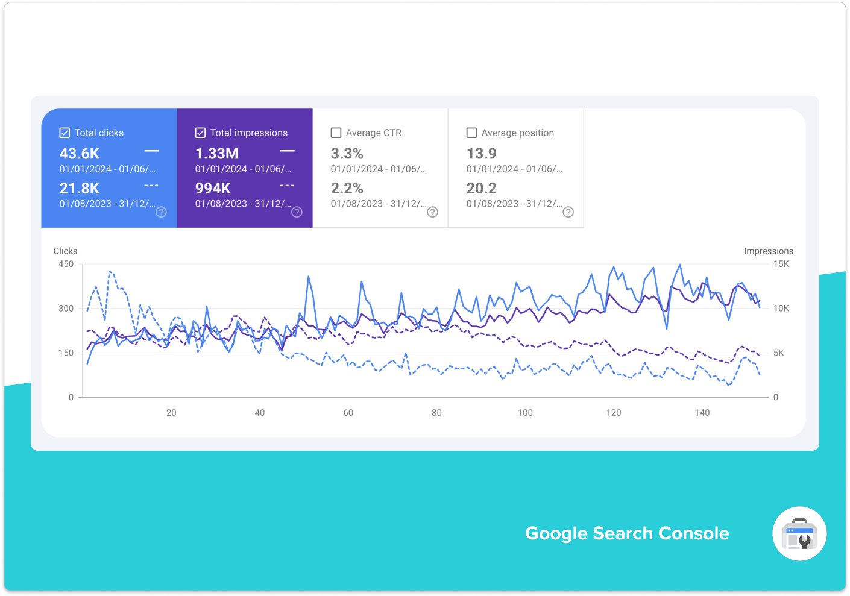The image size is (850, 596).
Task: Uncheck the Total impressions checkbox
Action: 200,132
